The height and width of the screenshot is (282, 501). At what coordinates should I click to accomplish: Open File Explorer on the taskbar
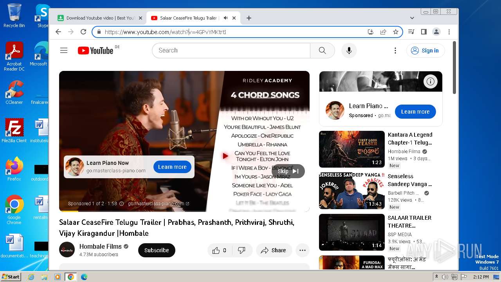click(x=44, y=277)
